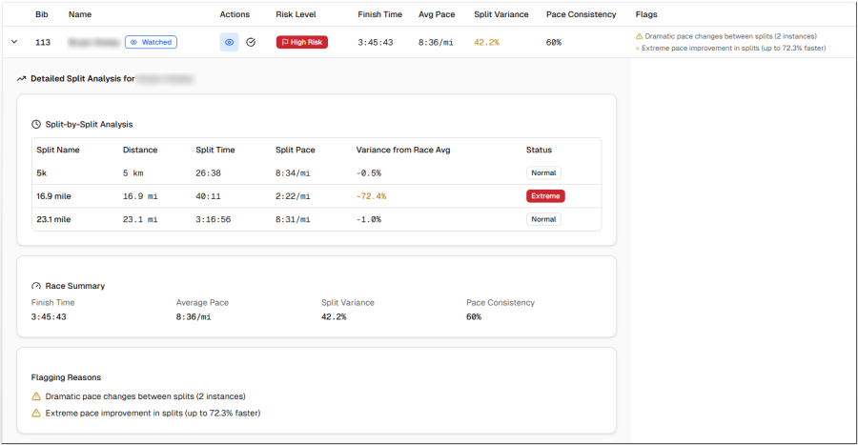Toggle the eye watch icon in Actions

click(x=229, y=42)
